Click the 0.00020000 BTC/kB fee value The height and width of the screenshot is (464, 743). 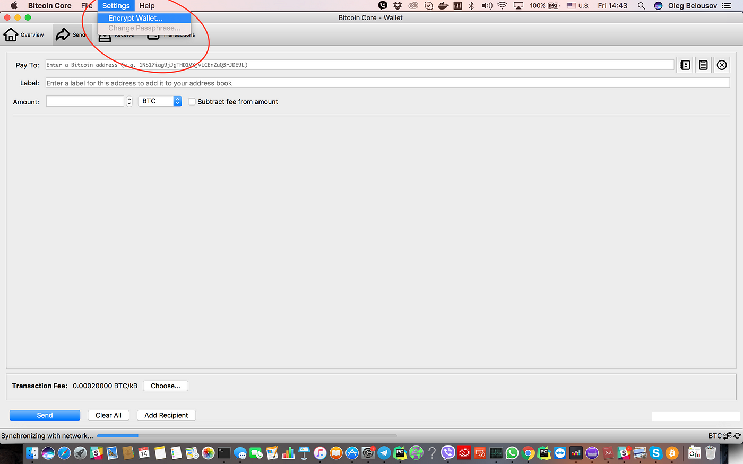[x=105, y=386]
